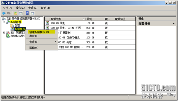The height and width of the screenshot is (101, 178).
Task: Click the icon of 100 MB 限制 row
Action: (47, 23)
